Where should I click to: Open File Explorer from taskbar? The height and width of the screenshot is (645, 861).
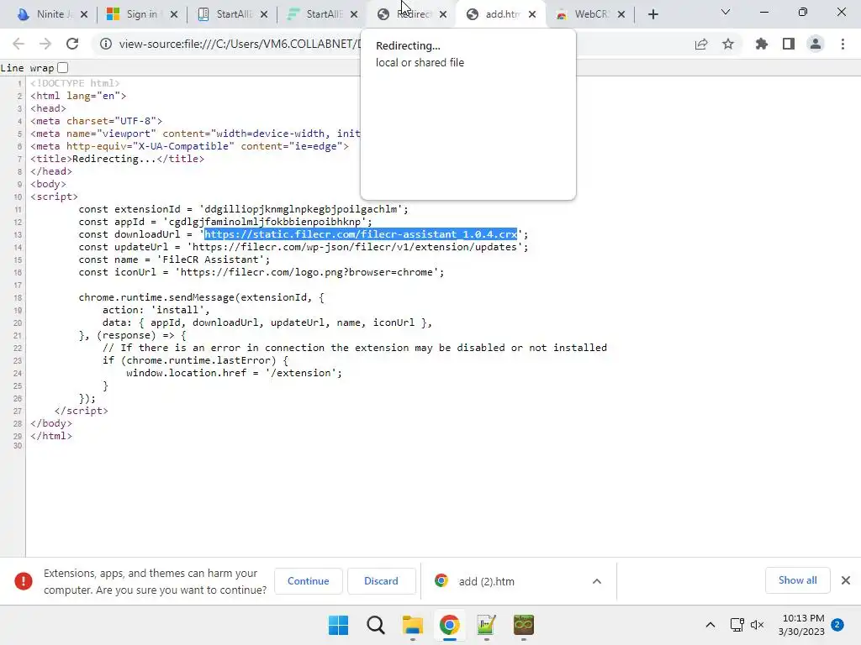[412, 625]
